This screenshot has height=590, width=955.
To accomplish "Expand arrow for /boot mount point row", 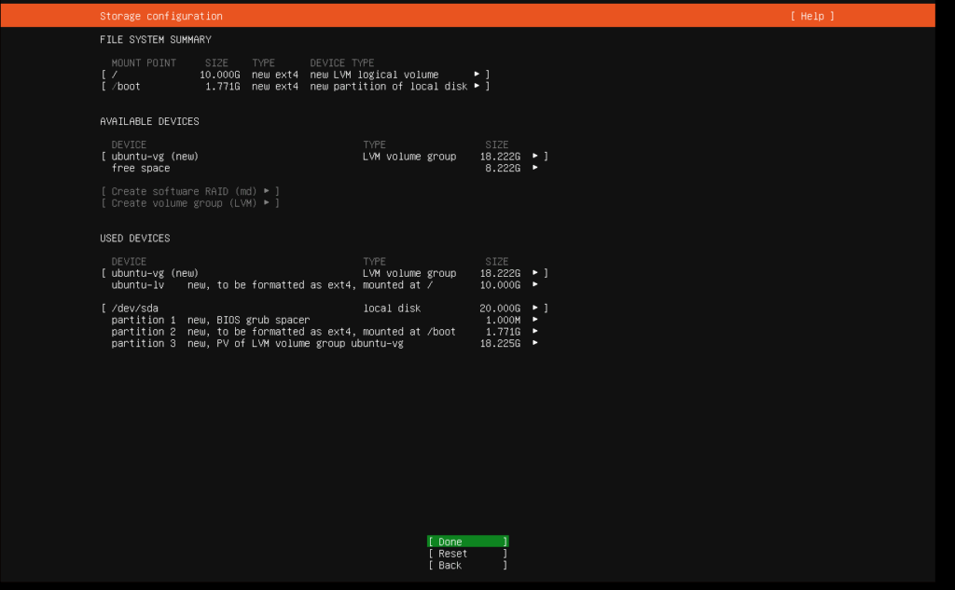I will (x=477, y=87).
